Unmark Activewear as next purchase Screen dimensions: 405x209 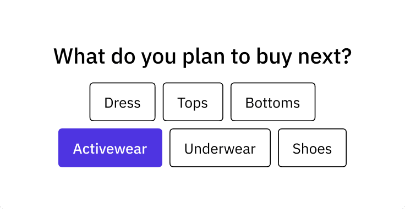110,148
